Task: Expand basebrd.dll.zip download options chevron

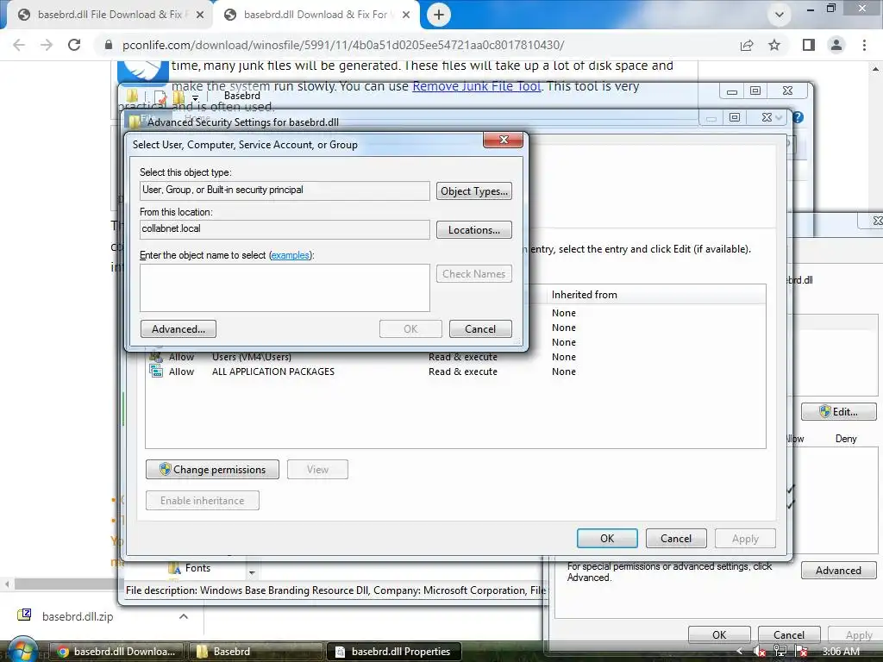Action: (184, 616)
